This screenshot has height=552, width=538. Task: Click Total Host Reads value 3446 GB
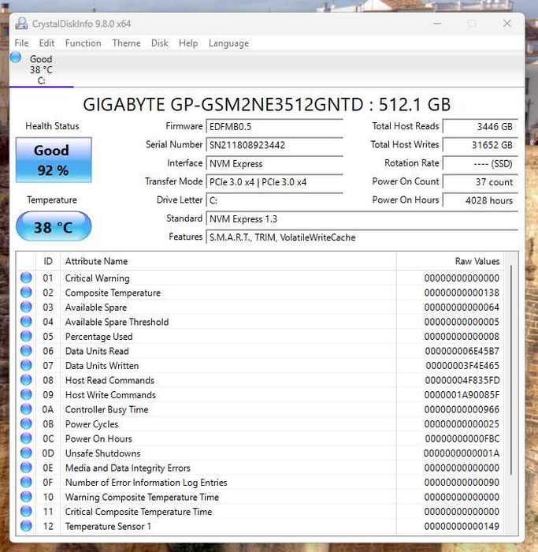[x=480, y=127]
